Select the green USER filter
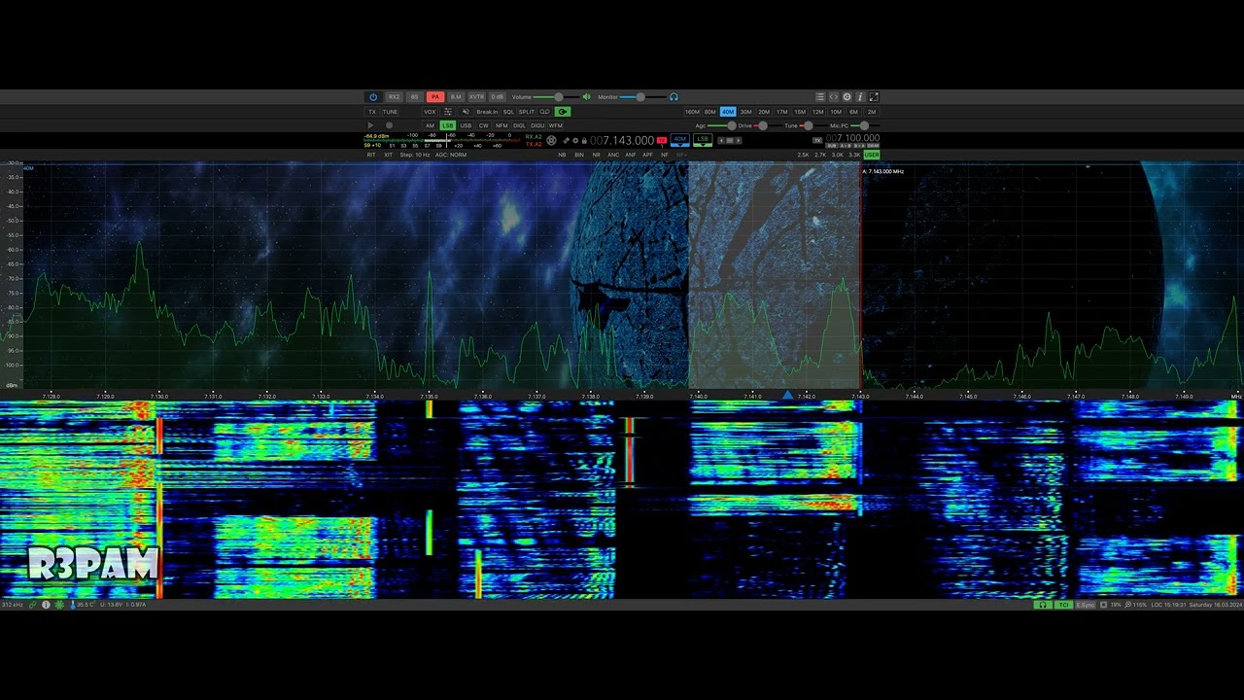Image resolution: width=1244 pixels, height=700 pixels. (x=871, y=155)
